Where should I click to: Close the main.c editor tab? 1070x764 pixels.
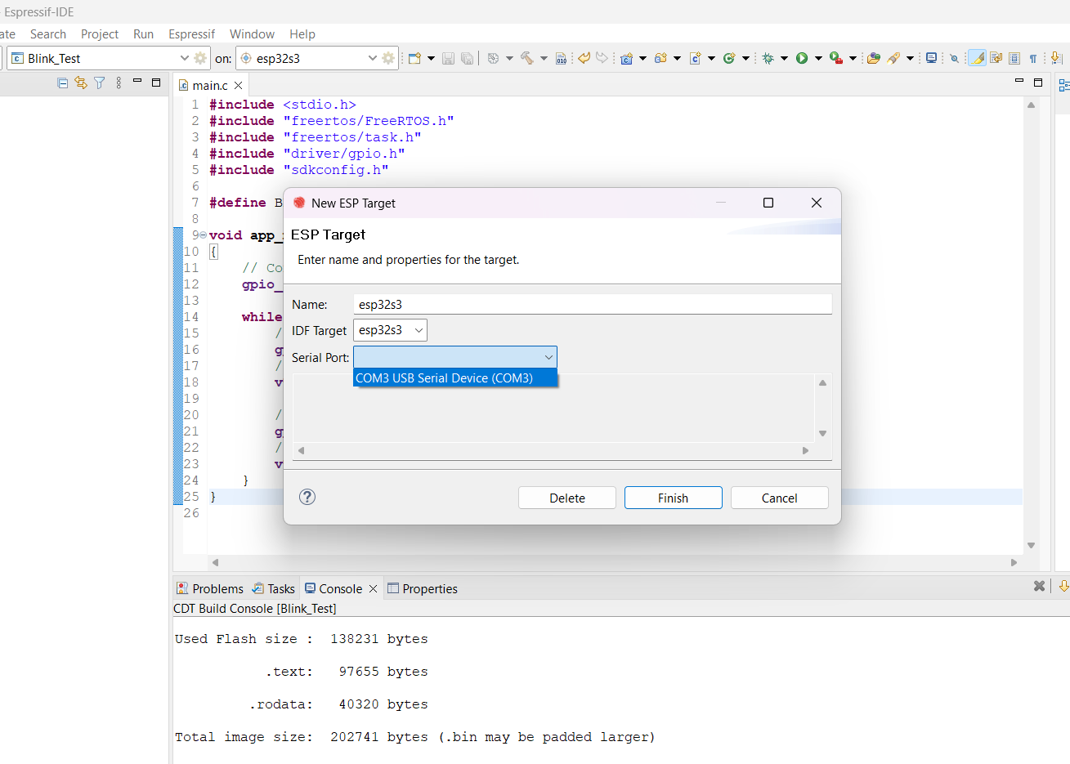click(x=239, y=85)
